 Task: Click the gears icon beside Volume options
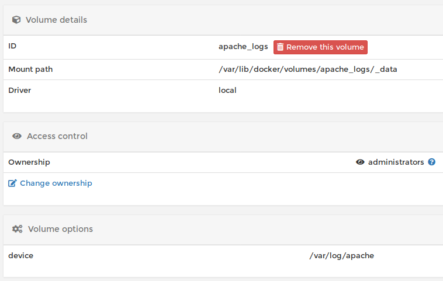click(x=17, y=229)
